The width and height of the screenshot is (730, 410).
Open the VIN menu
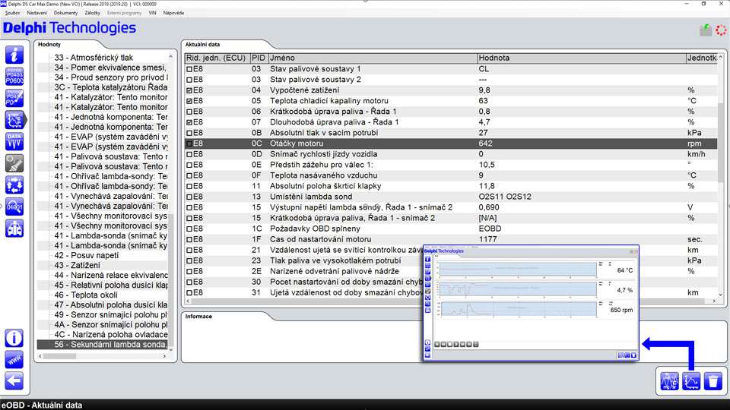point(152,13)
